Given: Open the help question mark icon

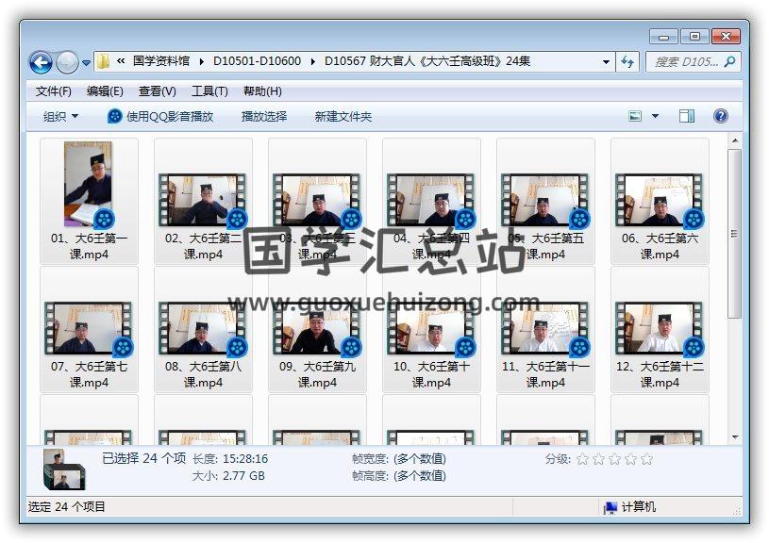Looking at the screenshot, I should coord(720,116).
